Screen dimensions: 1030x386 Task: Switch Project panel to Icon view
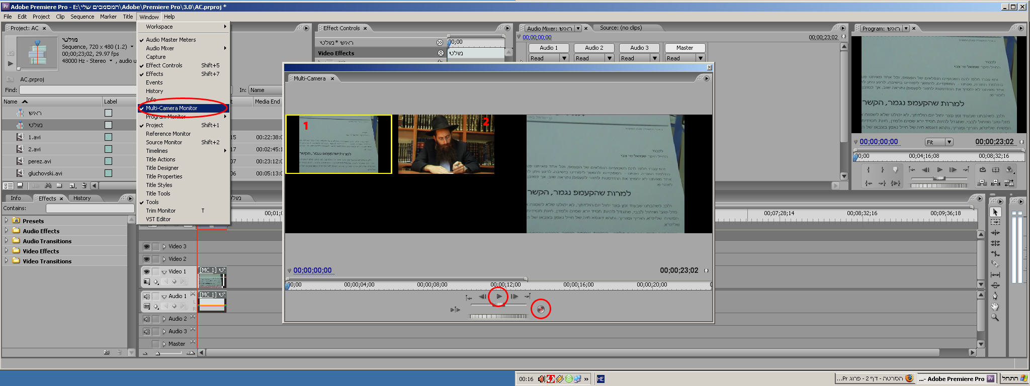click(21, 185)
